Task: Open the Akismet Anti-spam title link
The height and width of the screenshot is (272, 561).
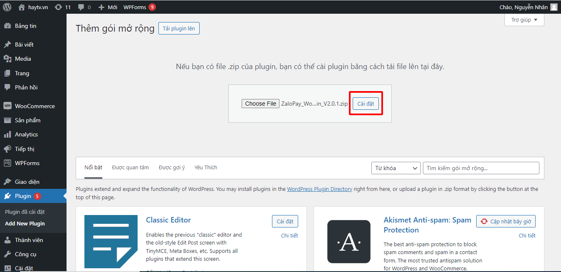Action: pyautogui.click(x=428, y=225)
